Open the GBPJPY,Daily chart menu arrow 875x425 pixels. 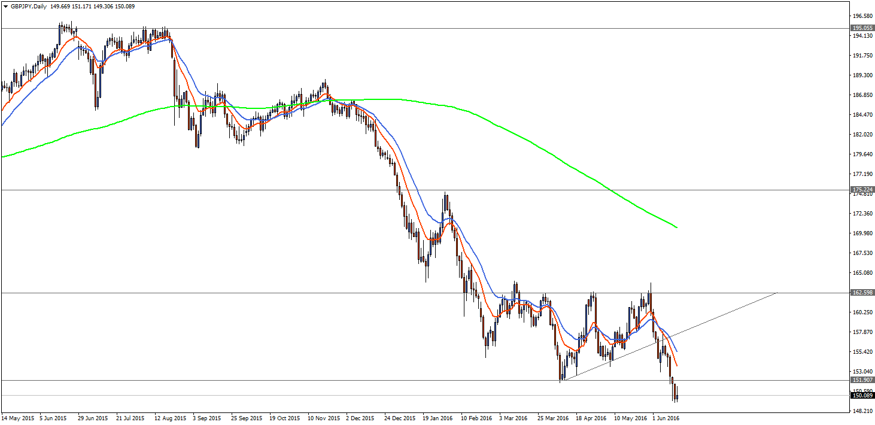tap(5, 5)
